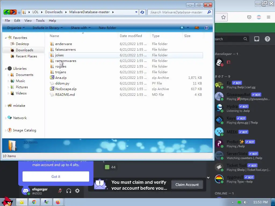Open the File menu
This screenshot has height=206, width=275.
pyautogui.click(x=7, y=20)
